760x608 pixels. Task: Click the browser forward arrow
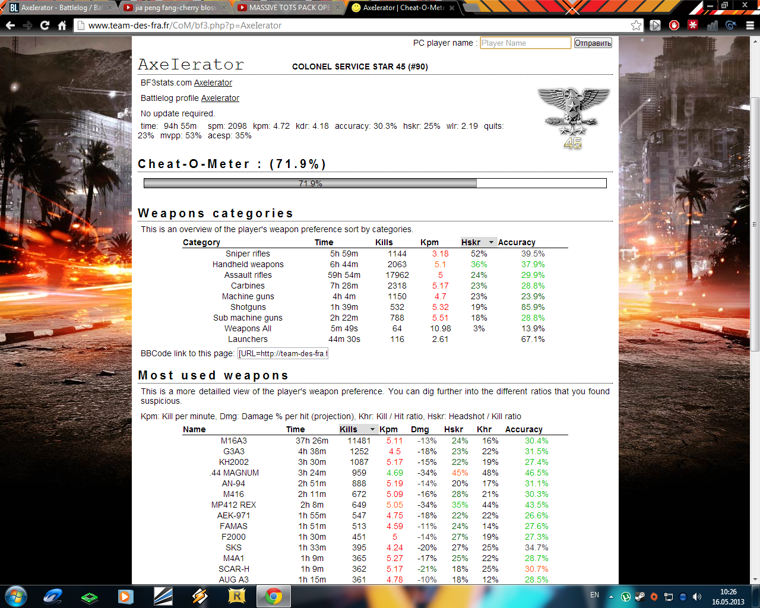tap(27, 26)
